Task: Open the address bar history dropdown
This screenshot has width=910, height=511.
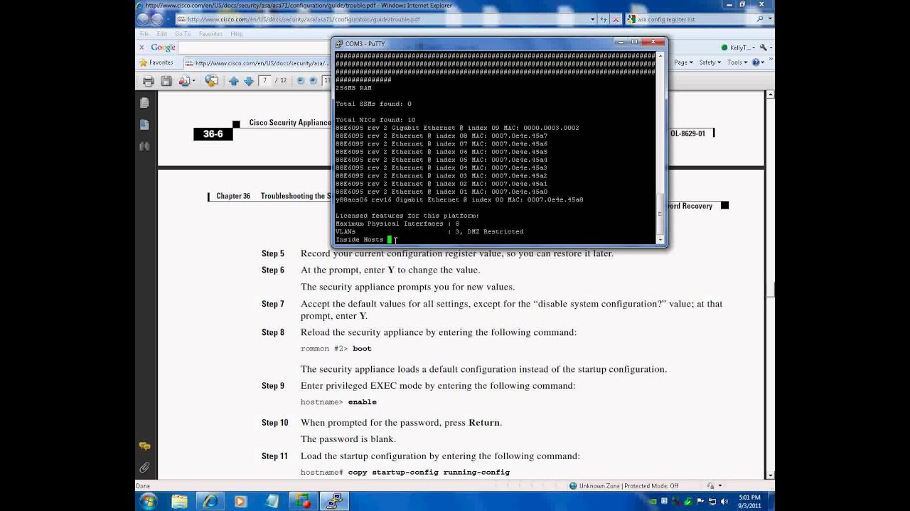Action: pyautogui.click(x=593, y=19)
